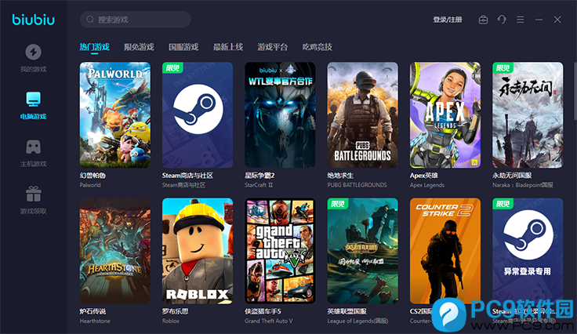
Task: Select the Grand Theft Auto V cover
Action: pyautogui.click(x=280, y=251)
